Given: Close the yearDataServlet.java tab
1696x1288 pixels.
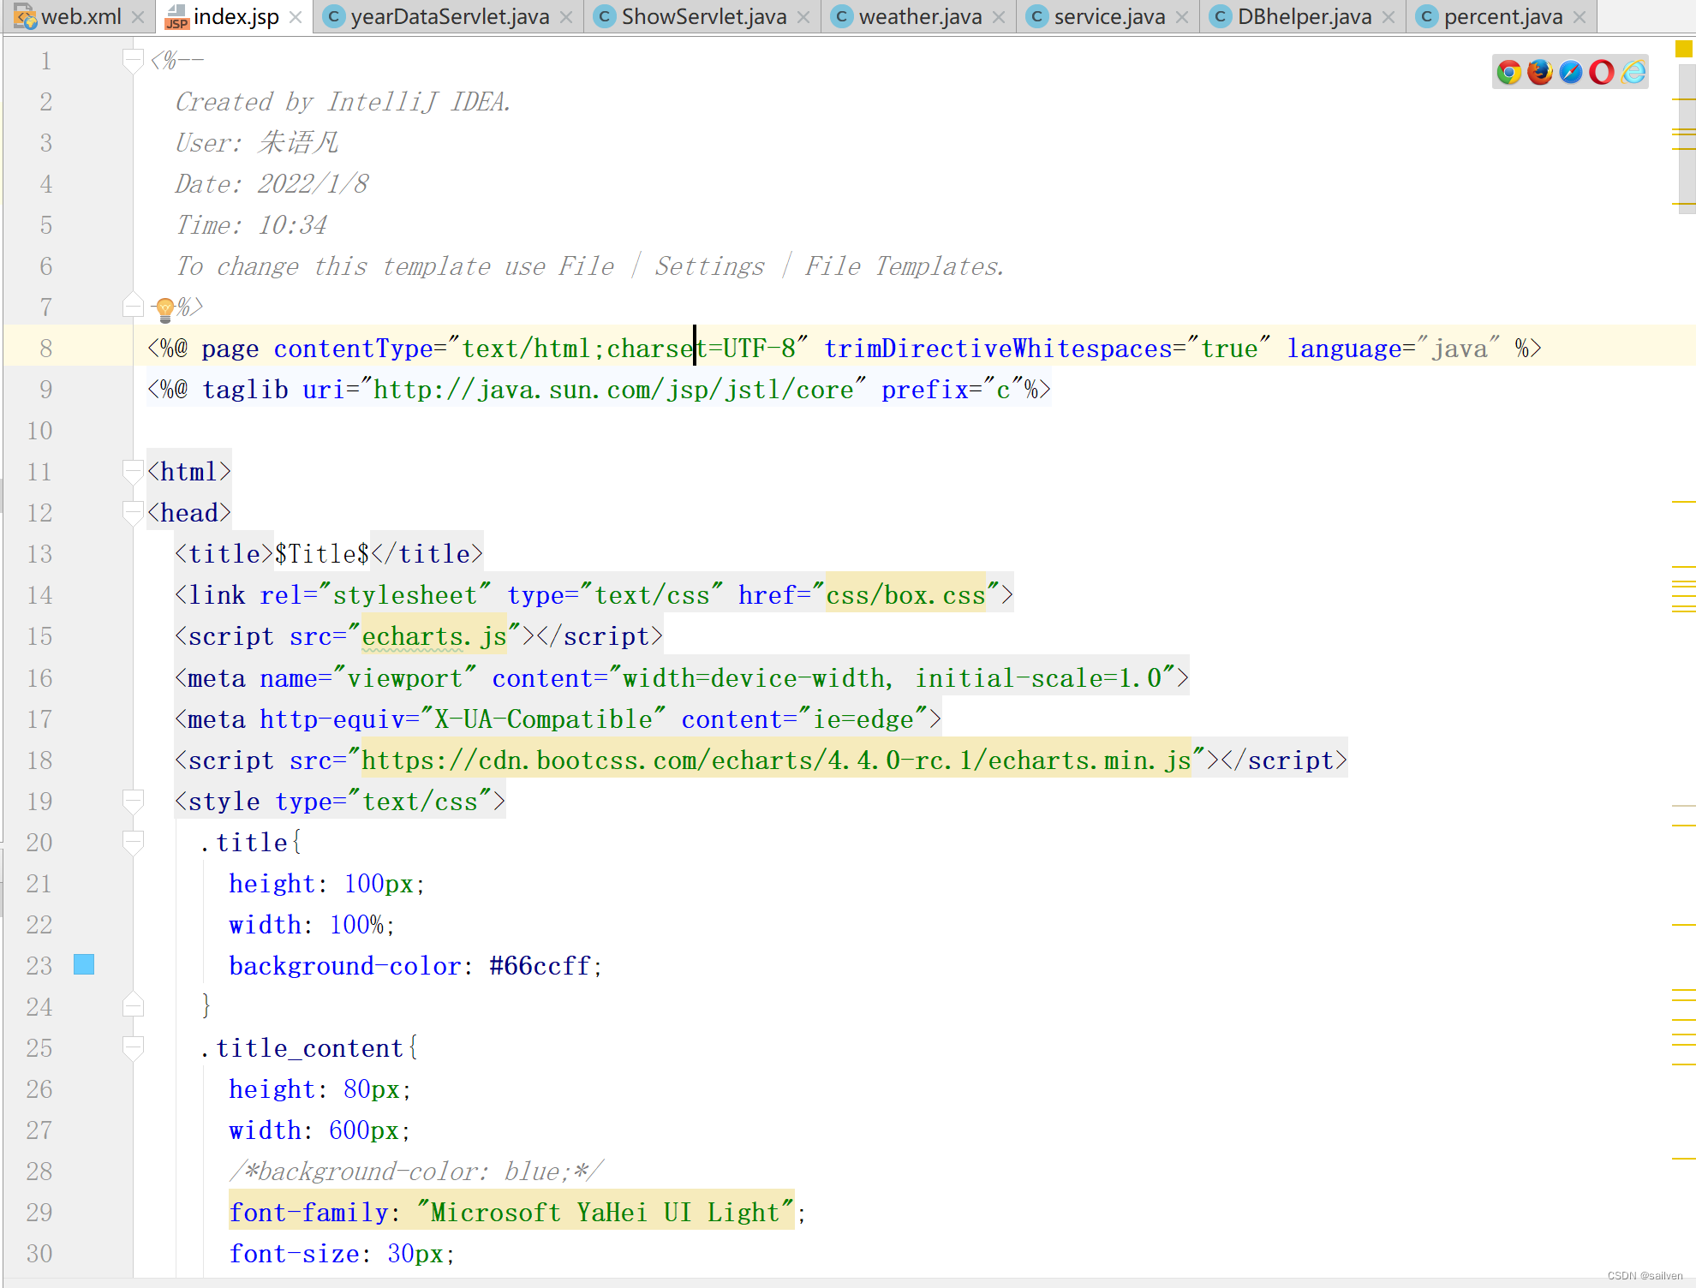Looking at the screenshot, I should pos(566,17).
